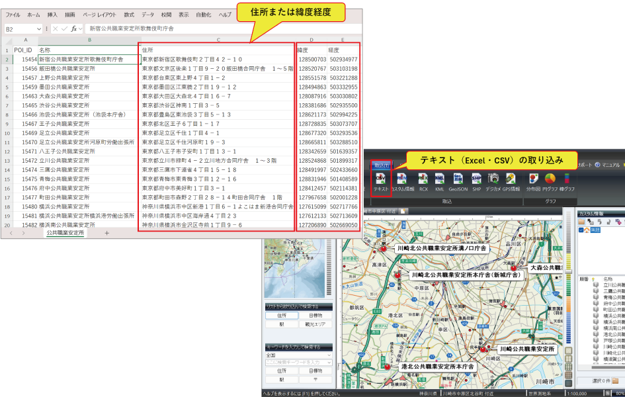The image size is (625, 397).
Task: Click the overview map zoom bar
Action: 329,267
